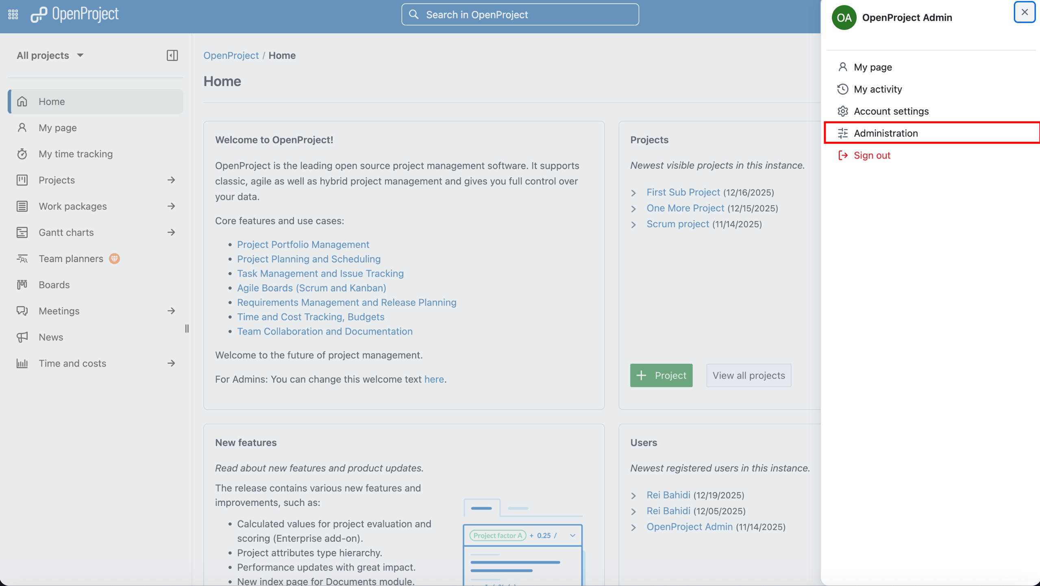Expand the Time and costs submenu arrow

(x=171, y=363)
